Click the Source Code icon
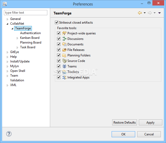The image size is (166, 143). (x=64, y=61)
